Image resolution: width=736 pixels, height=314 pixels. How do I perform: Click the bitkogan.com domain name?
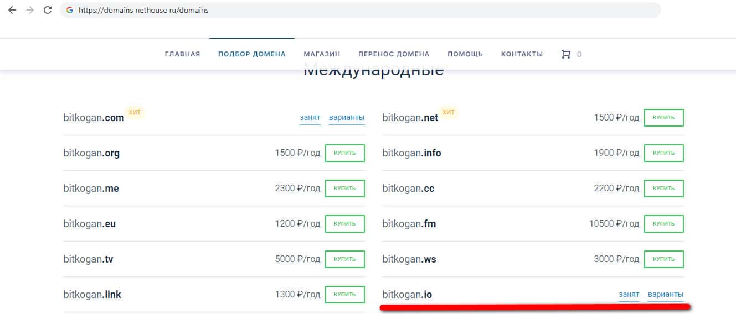(x=94, y=118)
